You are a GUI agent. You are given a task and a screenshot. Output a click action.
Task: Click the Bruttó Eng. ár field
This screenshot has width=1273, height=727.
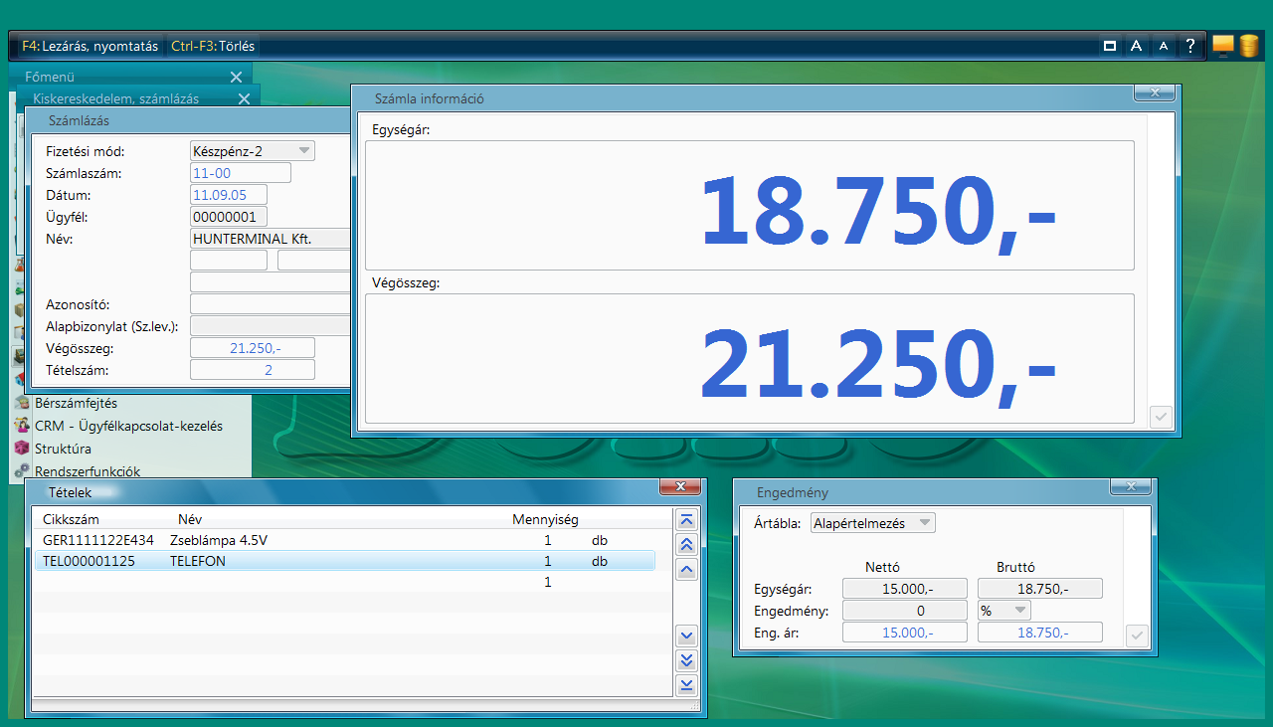tap(1040, 633)
